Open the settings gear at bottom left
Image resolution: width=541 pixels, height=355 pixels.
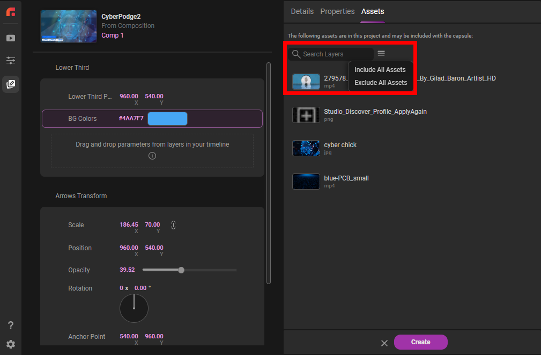point(10,344)
